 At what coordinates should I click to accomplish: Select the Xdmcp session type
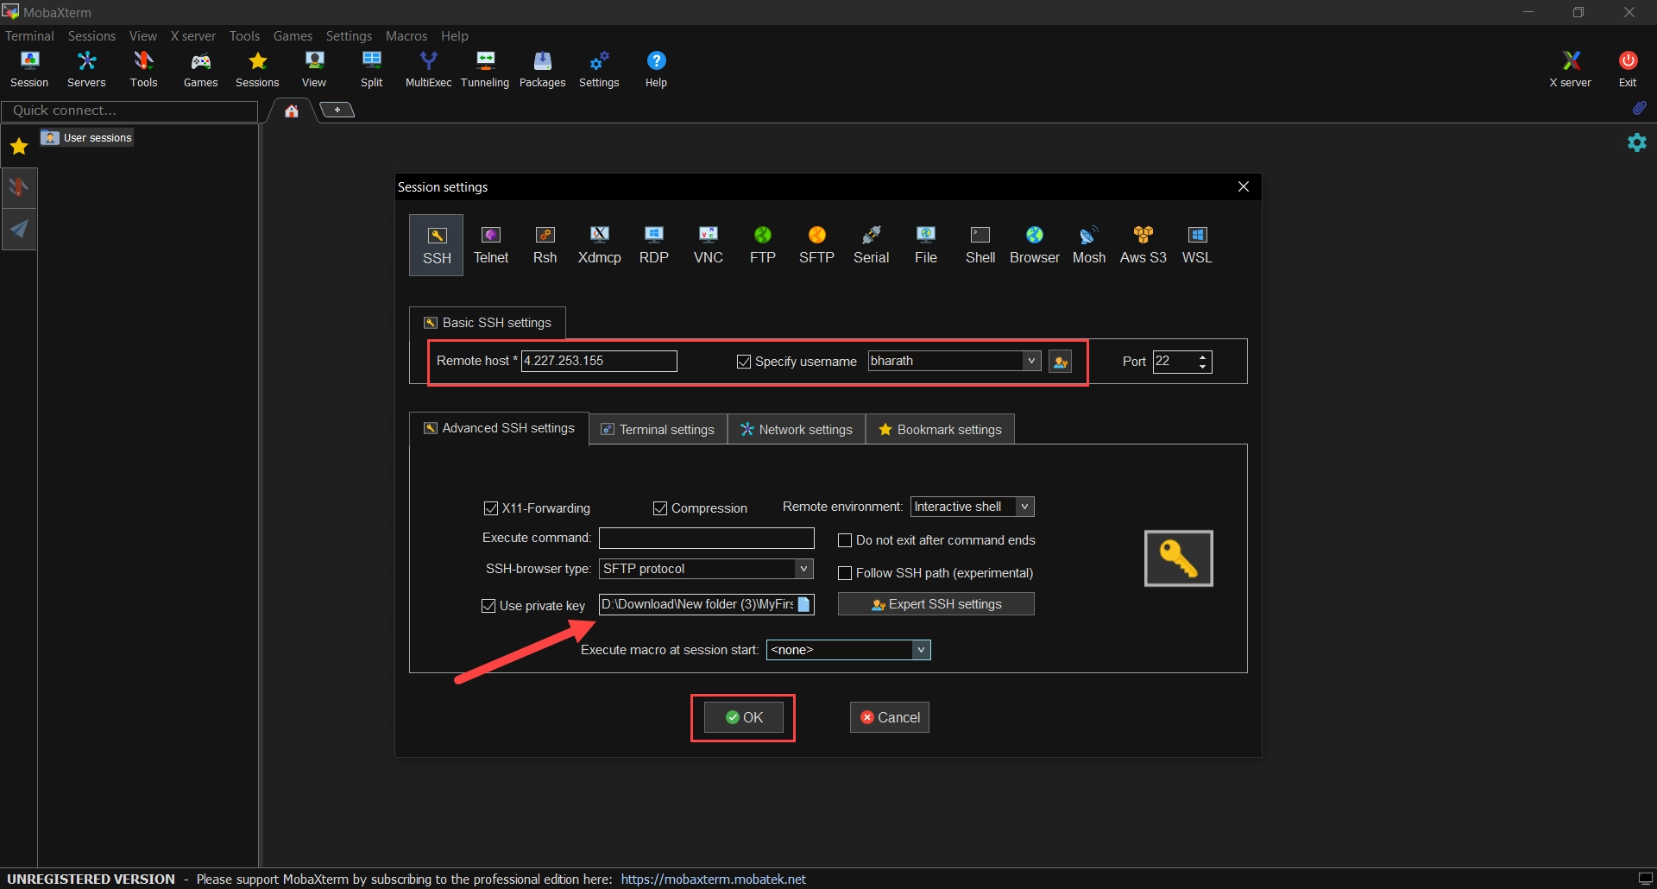pyautogui.click(x=600, y=245)
